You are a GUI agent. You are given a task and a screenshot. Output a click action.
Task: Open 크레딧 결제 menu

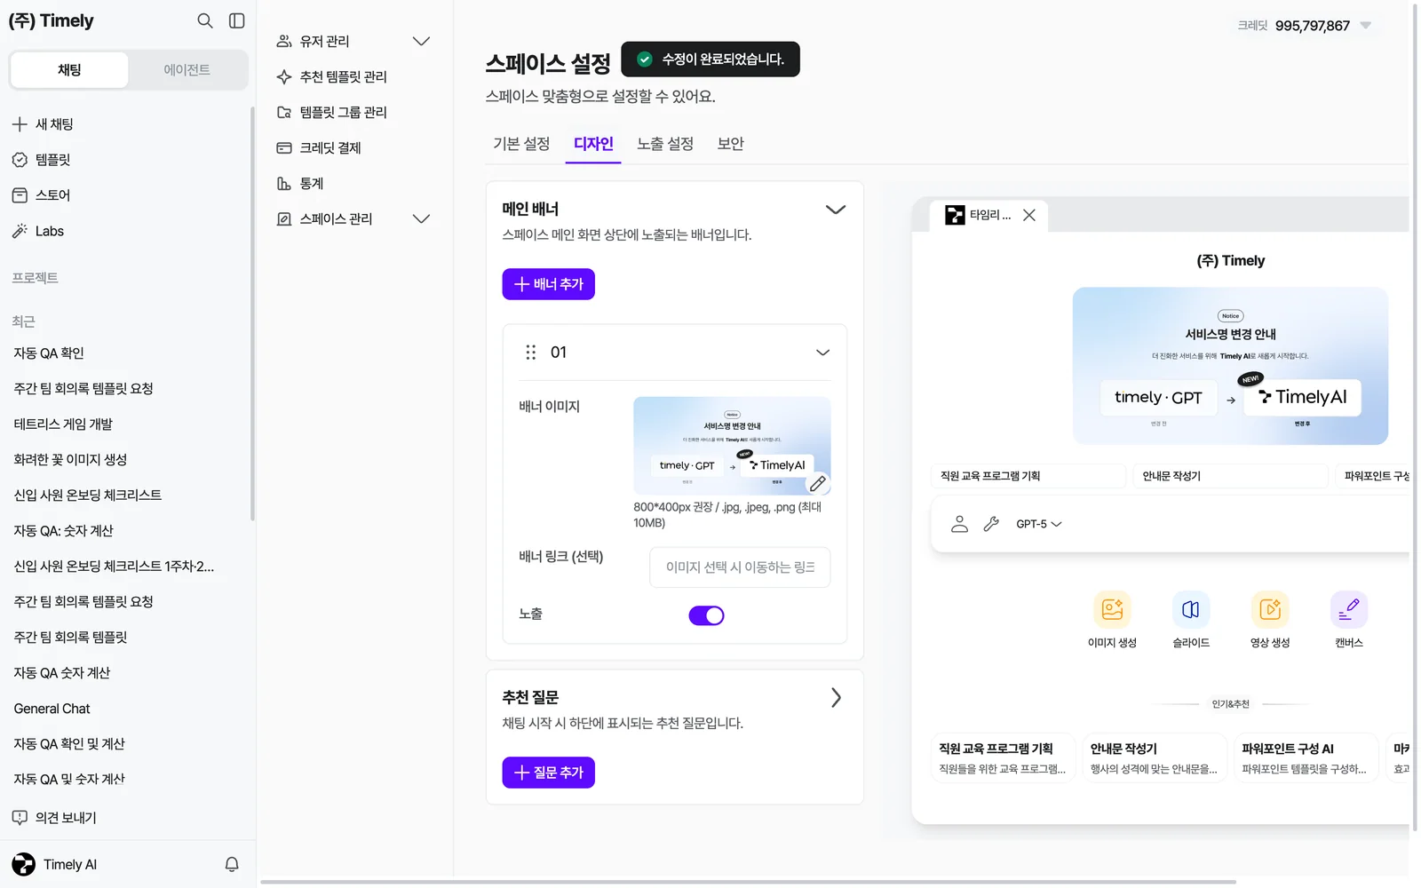click(x=320, y=148)
